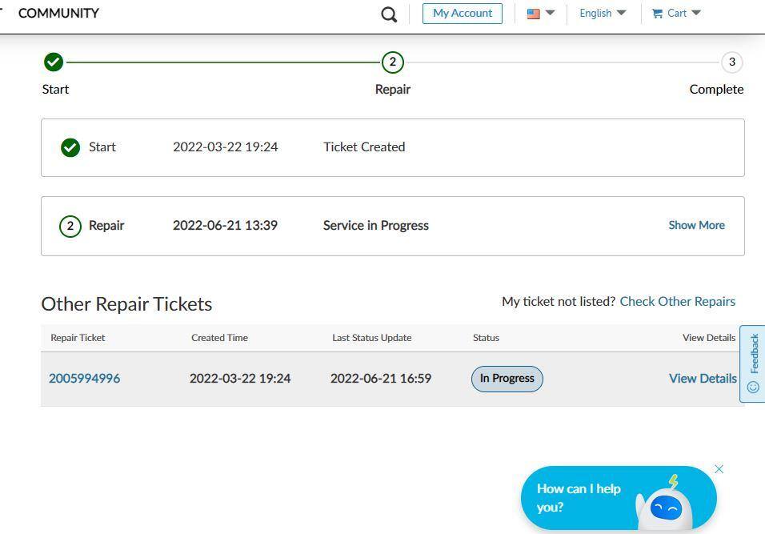Click the Start step checkmark in progress tracker
The height and width of the screenshot is (534, 765).
coord(54,62)
